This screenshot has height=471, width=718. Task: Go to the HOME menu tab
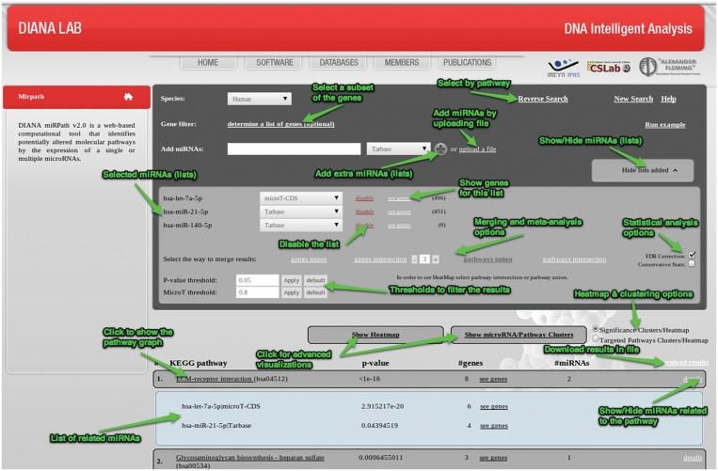click(x=208, y=63)
